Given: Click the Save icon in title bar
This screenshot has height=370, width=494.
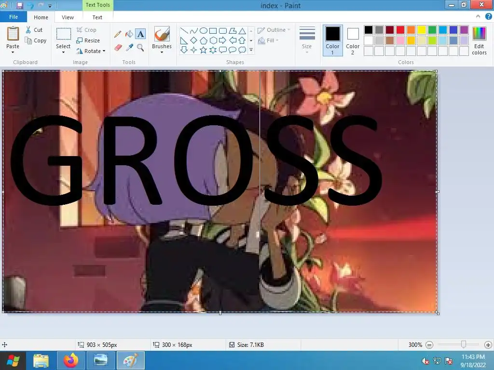Looking at the screenshot, I should point(19,5).
